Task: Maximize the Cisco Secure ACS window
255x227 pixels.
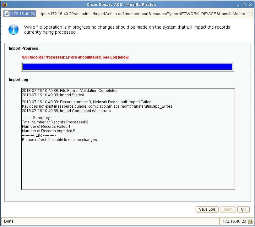Action: (x=244, y=5)
